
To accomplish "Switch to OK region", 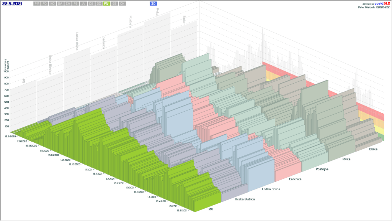I will pos(122,3).
